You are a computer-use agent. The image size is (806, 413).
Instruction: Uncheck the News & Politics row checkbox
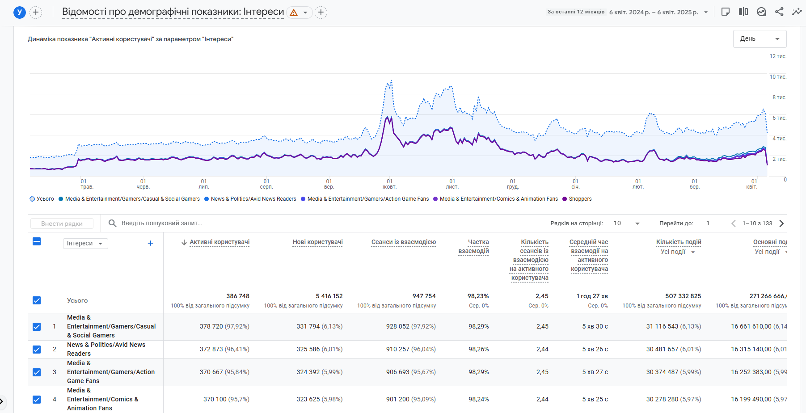37,350
